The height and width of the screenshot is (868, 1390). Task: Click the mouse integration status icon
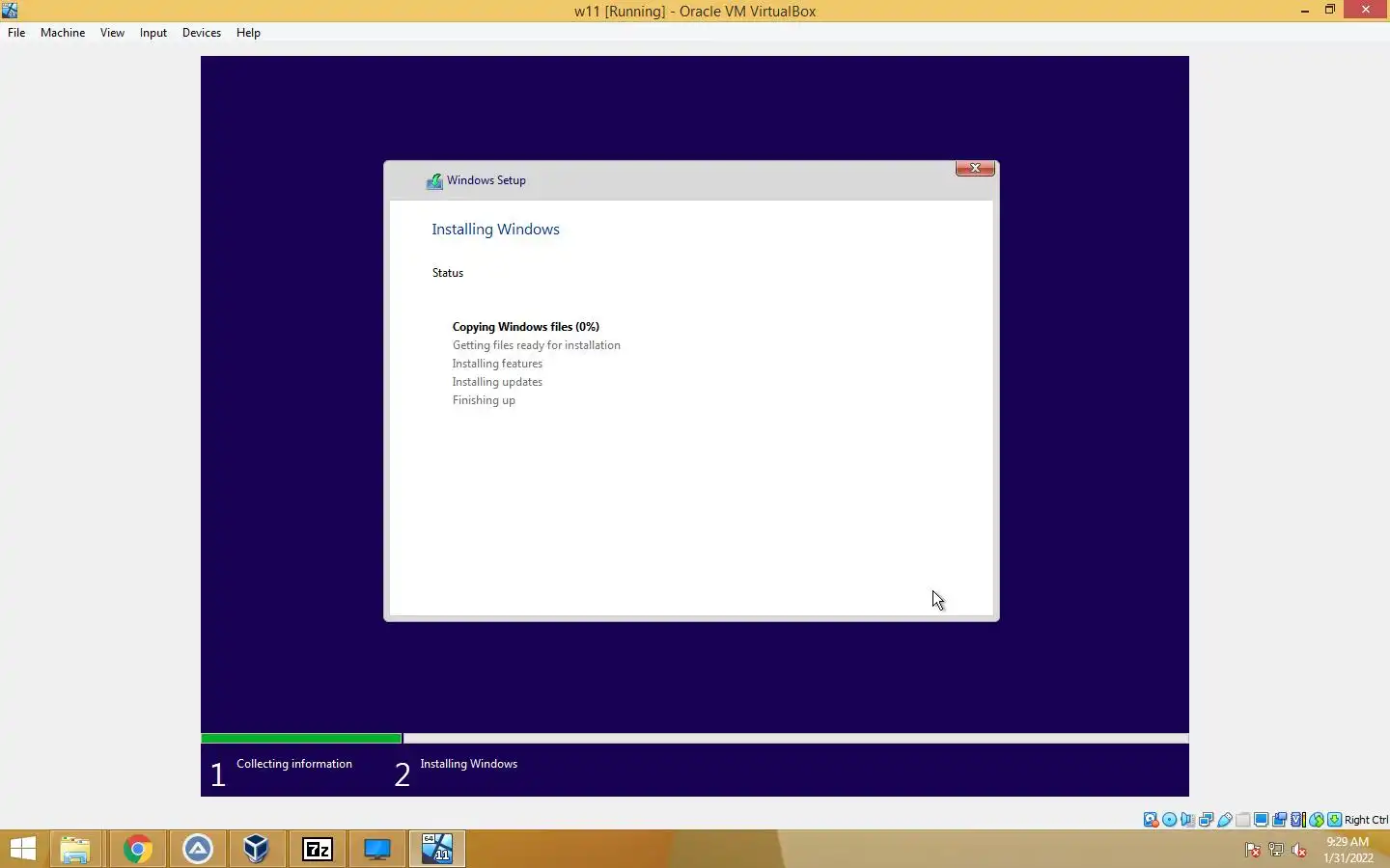coord(1316,820)
